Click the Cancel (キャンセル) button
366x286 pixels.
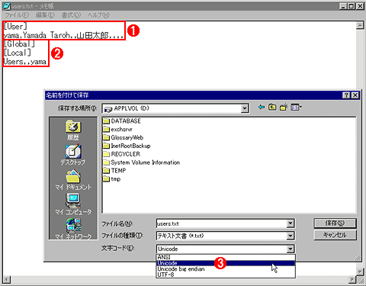(335, 235)
